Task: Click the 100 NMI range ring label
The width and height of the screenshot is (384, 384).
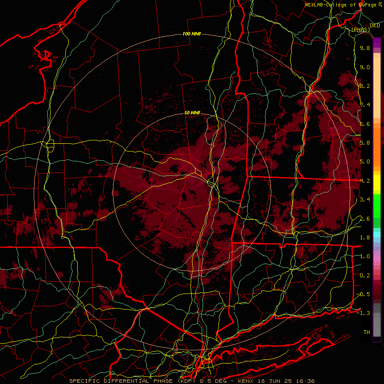Action: tap(192, 34)
